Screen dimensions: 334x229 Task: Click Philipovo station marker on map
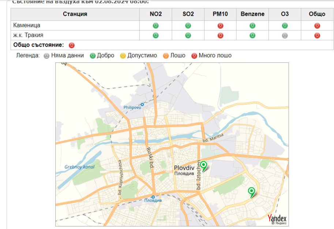142,104
